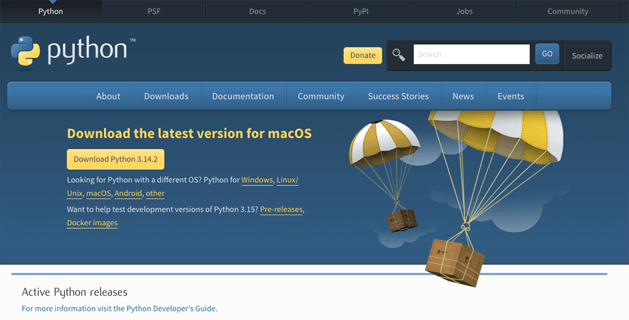Focus the Search input field
Image resolution: width=629 pixels, height=320 pixels.
(471, 55)
